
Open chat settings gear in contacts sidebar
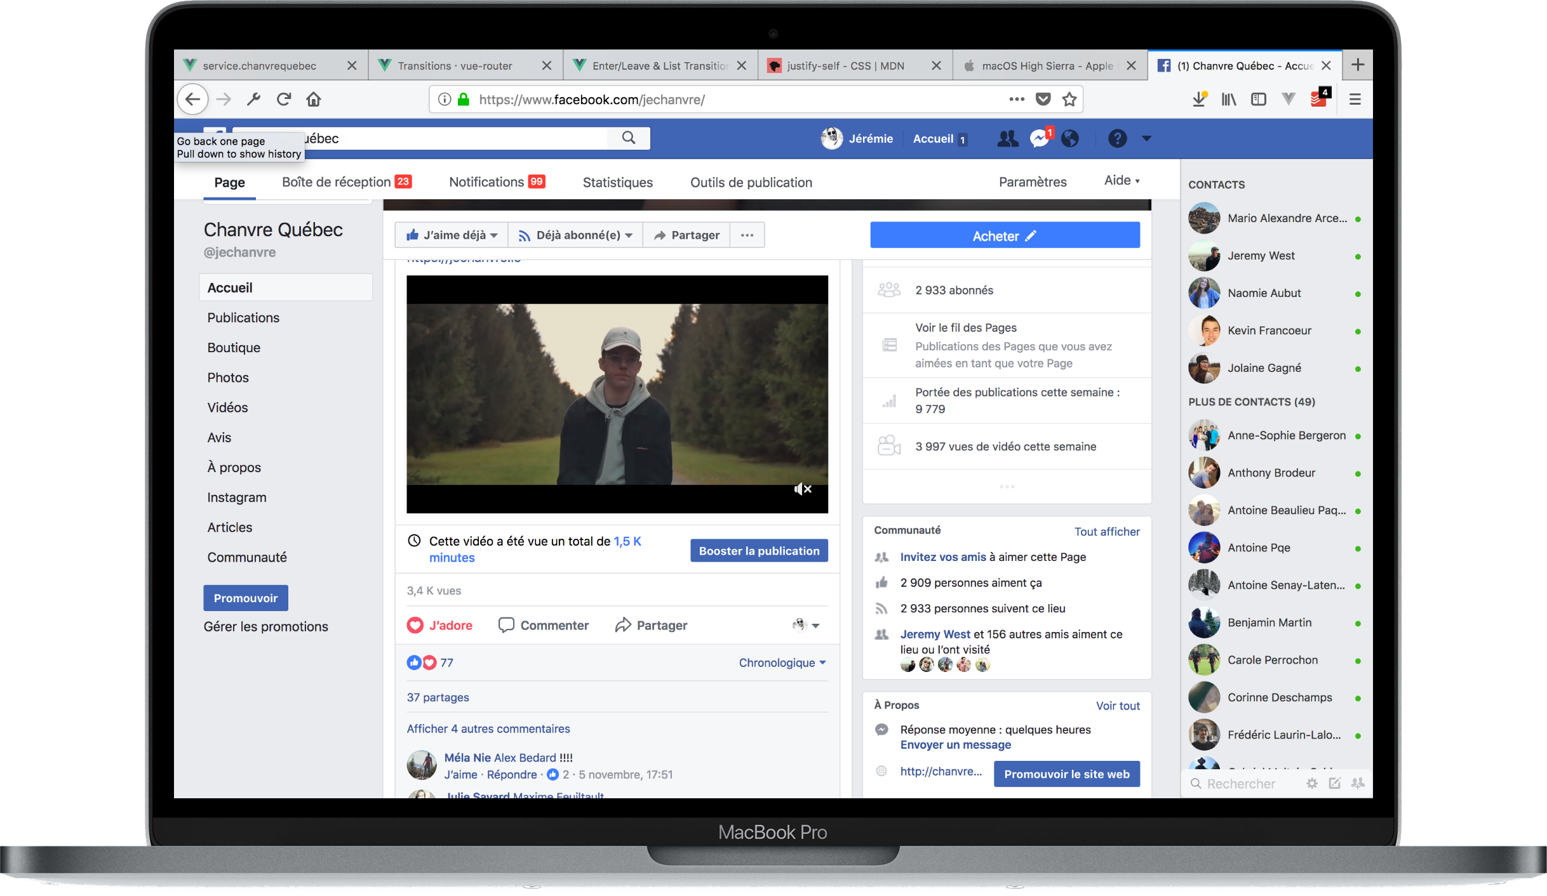[x=1312, y=784]
